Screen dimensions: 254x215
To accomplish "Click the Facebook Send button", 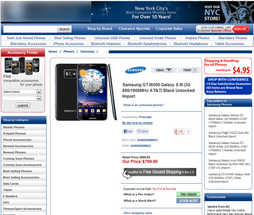I will (x=143, y=131).
